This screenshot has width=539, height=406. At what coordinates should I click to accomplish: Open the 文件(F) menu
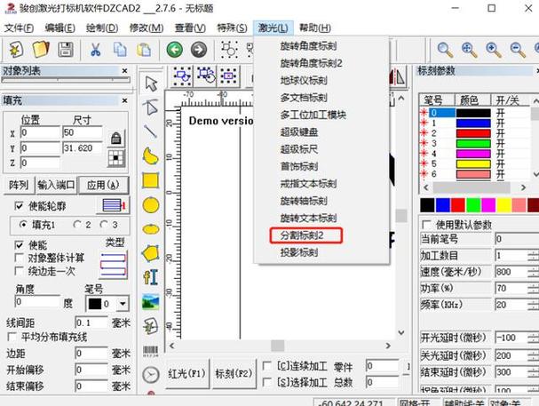point(19,28)
